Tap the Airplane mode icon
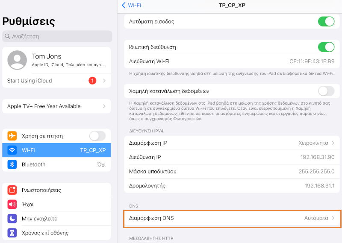342x243 pixels. tap(12, 136)
